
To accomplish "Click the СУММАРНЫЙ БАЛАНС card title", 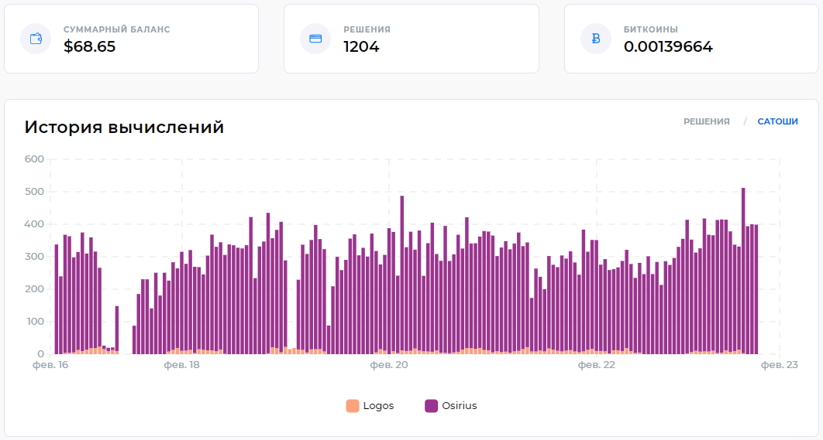I will coord(116,29).
